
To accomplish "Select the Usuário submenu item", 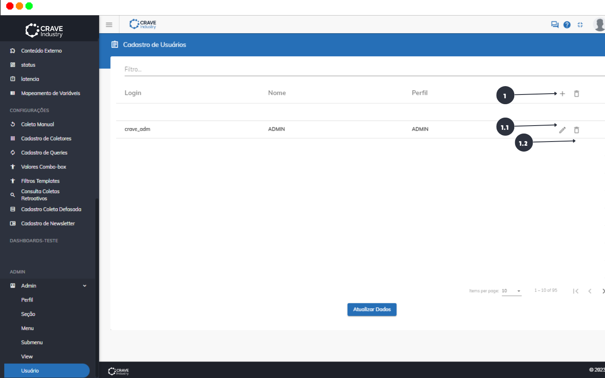I will (x=47, y=371).
